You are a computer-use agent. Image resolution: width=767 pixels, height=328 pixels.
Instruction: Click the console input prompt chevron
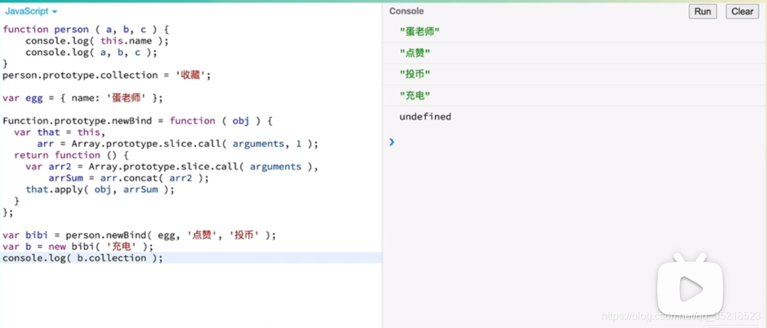click(x=391, y=142)
